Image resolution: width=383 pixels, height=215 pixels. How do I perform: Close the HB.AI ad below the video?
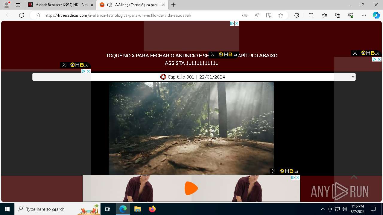(273, 171)
